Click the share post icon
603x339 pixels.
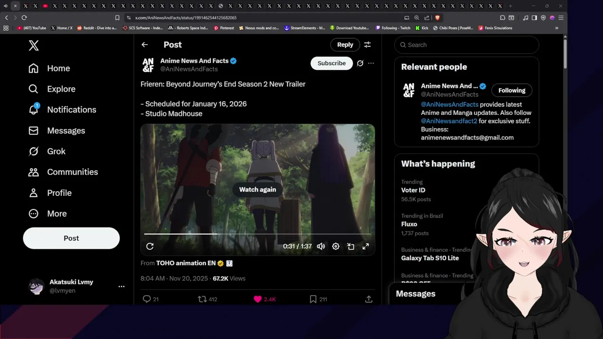click(369, 299)
